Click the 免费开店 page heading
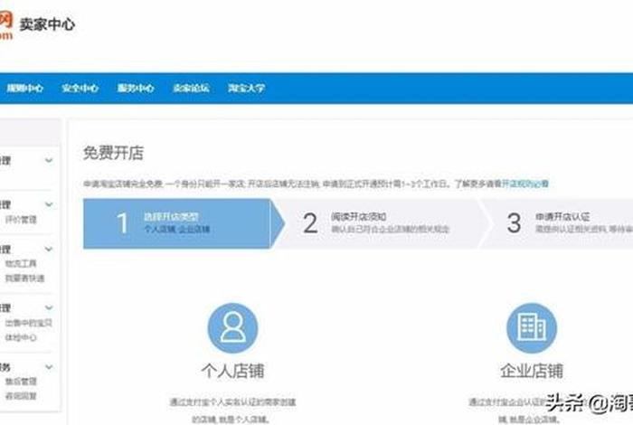The width and height of the screenshot is (633, 425). [x=113, y=153]
